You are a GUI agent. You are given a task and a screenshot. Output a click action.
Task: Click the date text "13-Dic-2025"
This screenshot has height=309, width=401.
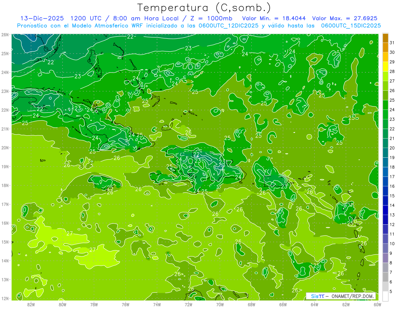[42, 18]
